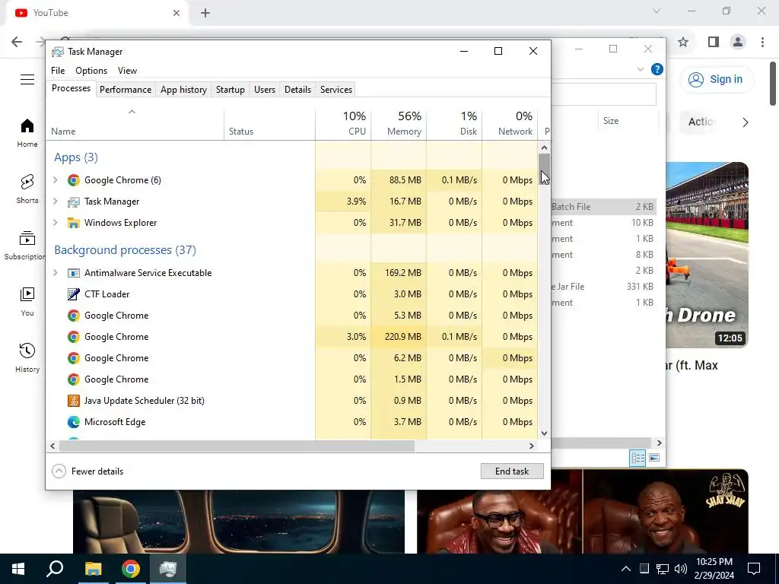The image size is (779, 584).
Task: Expand File Explorer ribbon chevron
Action: pyautogui.click(x=641, y=69)
